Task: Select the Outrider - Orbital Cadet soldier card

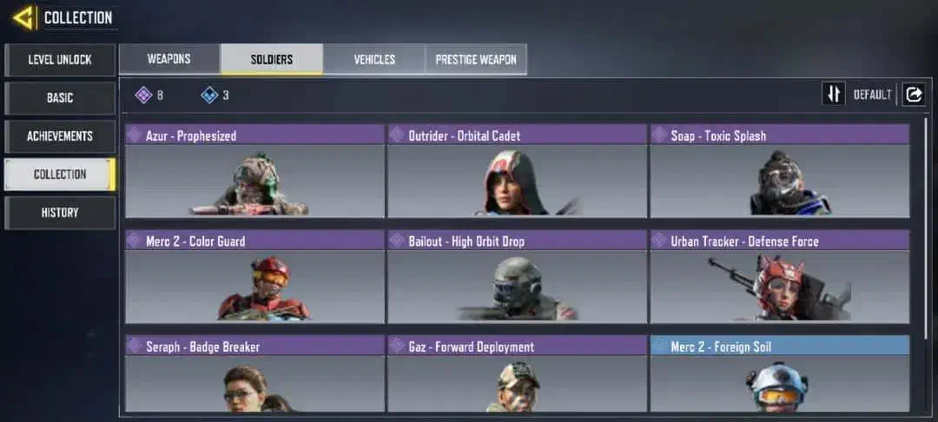Action: point(517,171)
